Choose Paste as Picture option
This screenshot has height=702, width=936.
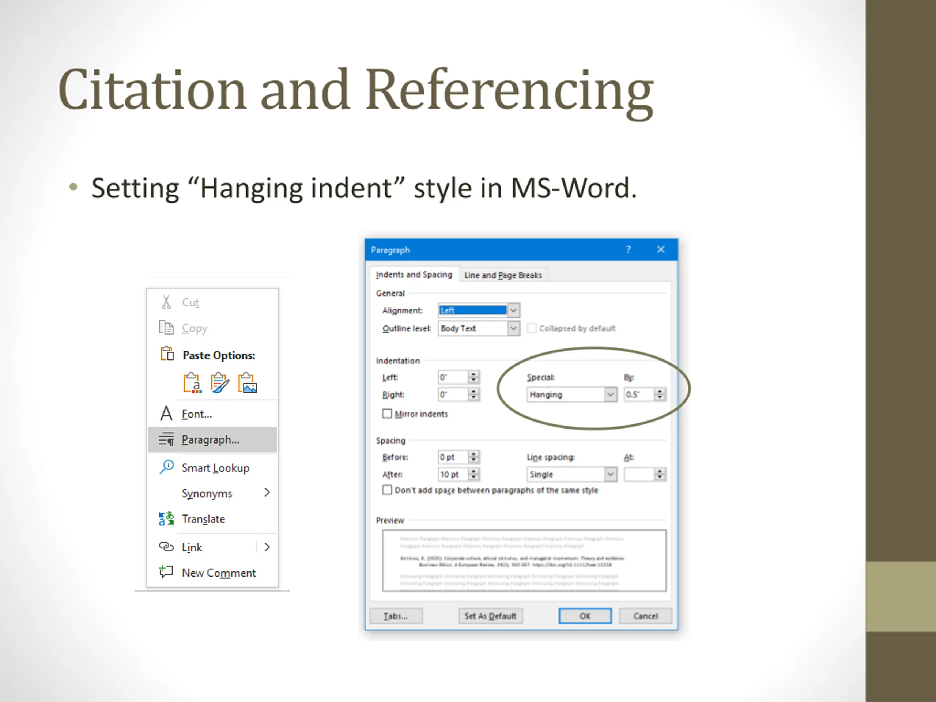tap(248, 383)
